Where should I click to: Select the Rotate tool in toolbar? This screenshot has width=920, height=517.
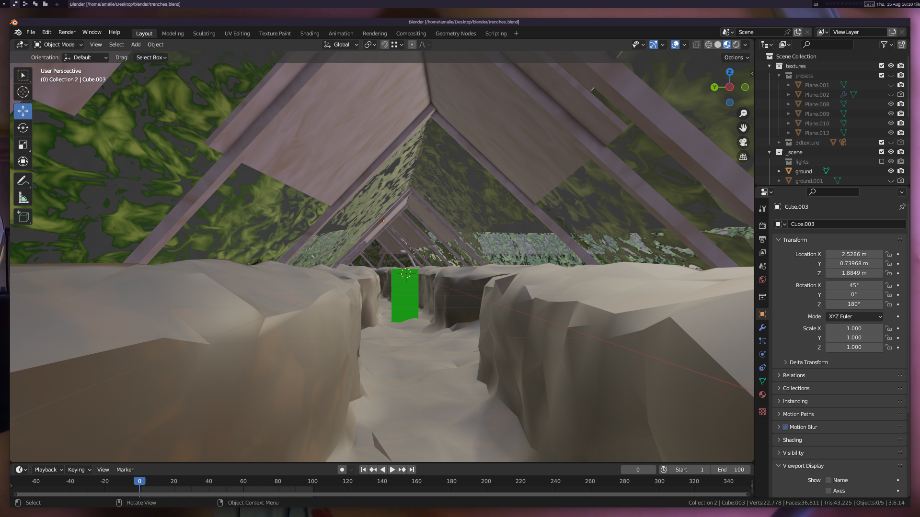pos(23,128)
